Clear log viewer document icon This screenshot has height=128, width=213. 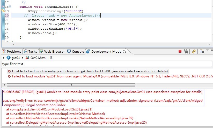(x=202, y=51)
